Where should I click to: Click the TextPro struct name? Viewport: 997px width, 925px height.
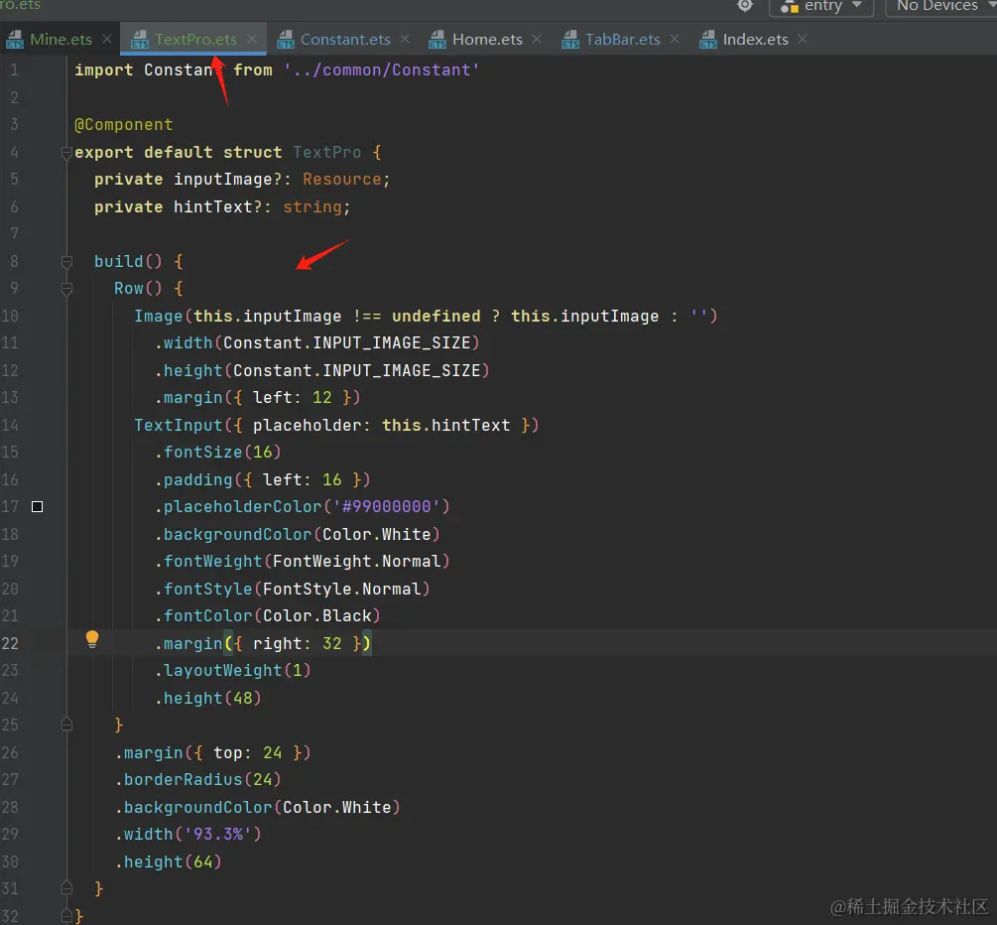[x=326, y=153]
